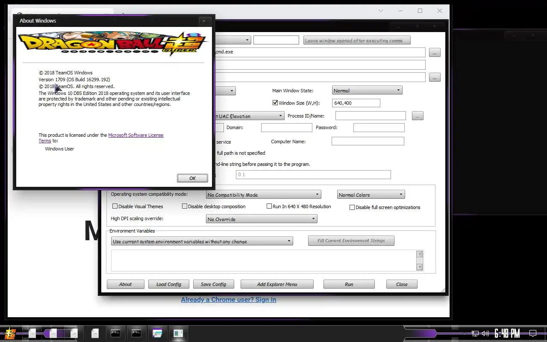
Task: Open the environment variables mode dropdown
Action: click(x=202, y=241)
